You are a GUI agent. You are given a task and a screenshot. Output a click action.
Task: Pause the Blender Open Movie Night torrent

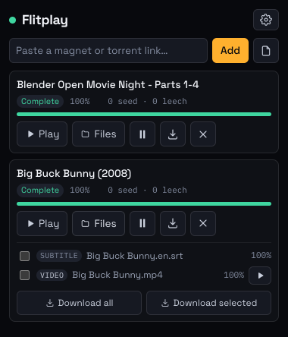[x=142, y=134]
